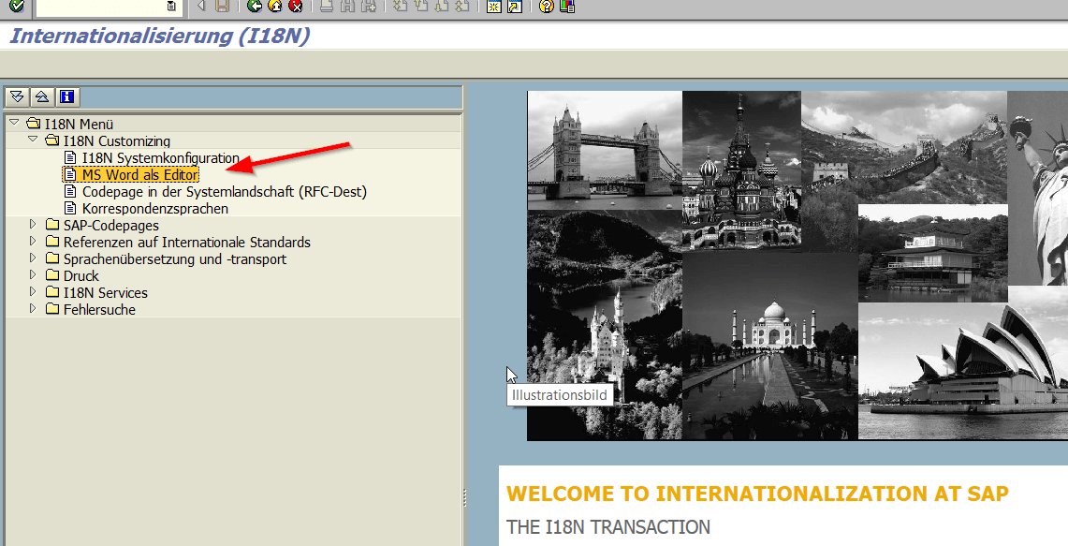Collapse the I18N Customizing folder
Image resolution: width=1068 pixels, height=546 pixels.
point(32,139)
